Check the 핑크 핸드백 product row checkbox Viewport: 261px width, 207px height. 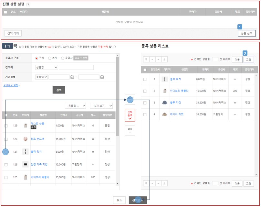click(x=6, y=139)
